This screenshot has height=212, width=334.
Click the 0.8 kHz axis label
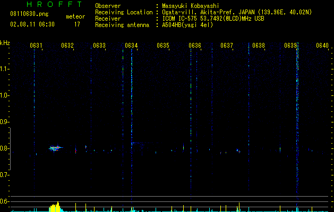(4, 148)
